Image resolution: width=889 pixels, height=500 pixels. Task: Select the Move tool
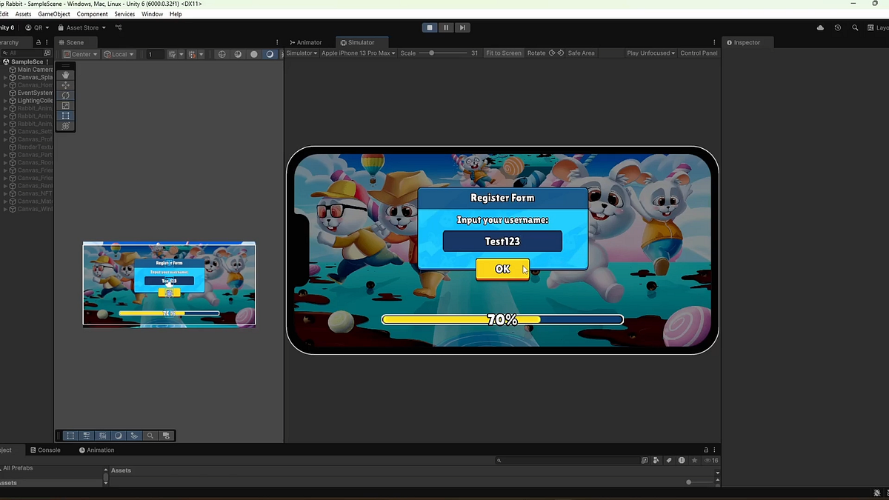click(x=65, y=85)
